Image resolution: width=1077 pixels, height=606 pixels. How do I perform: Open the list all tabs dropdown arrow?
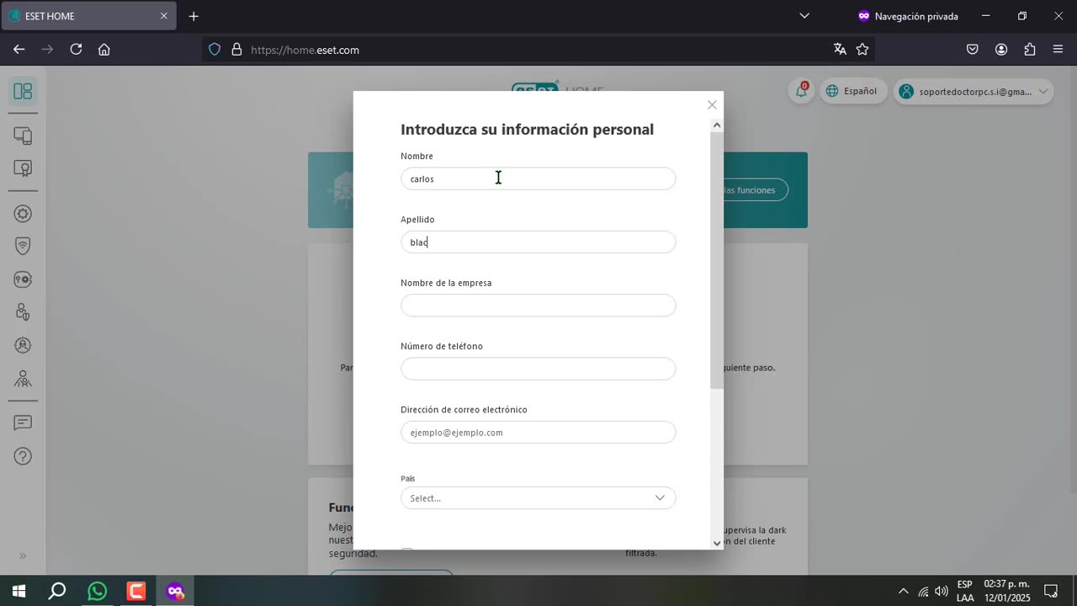click(x=804, y=16)
